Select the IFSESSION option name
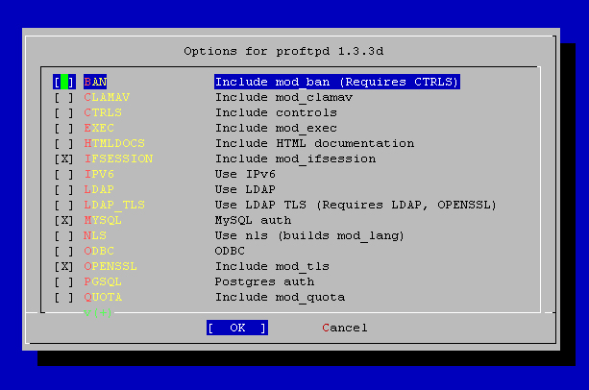The height and width of the screenshot is (390, 589). (118, 158)
